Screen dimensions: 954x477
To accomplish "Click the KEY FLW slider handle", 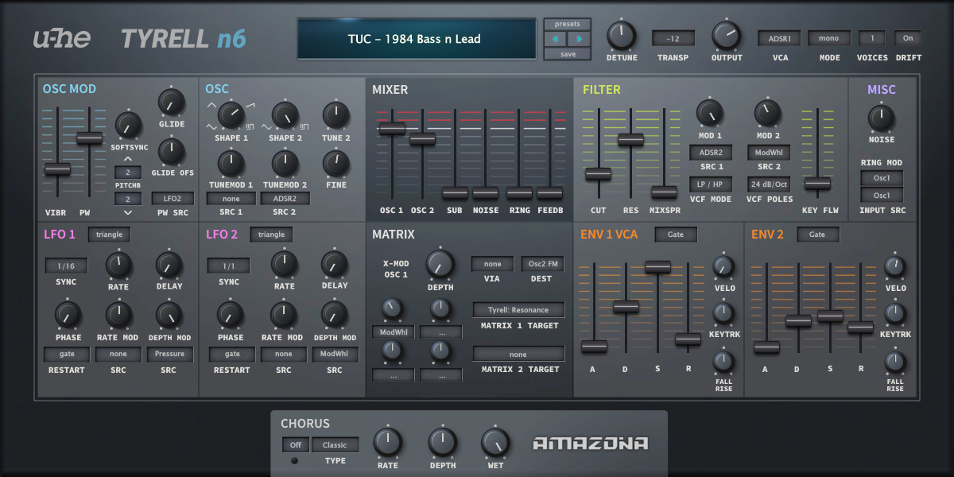I will (817, 183).
